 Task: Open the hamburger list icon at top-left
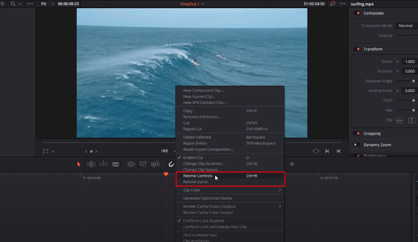click(x=2, y=4)
